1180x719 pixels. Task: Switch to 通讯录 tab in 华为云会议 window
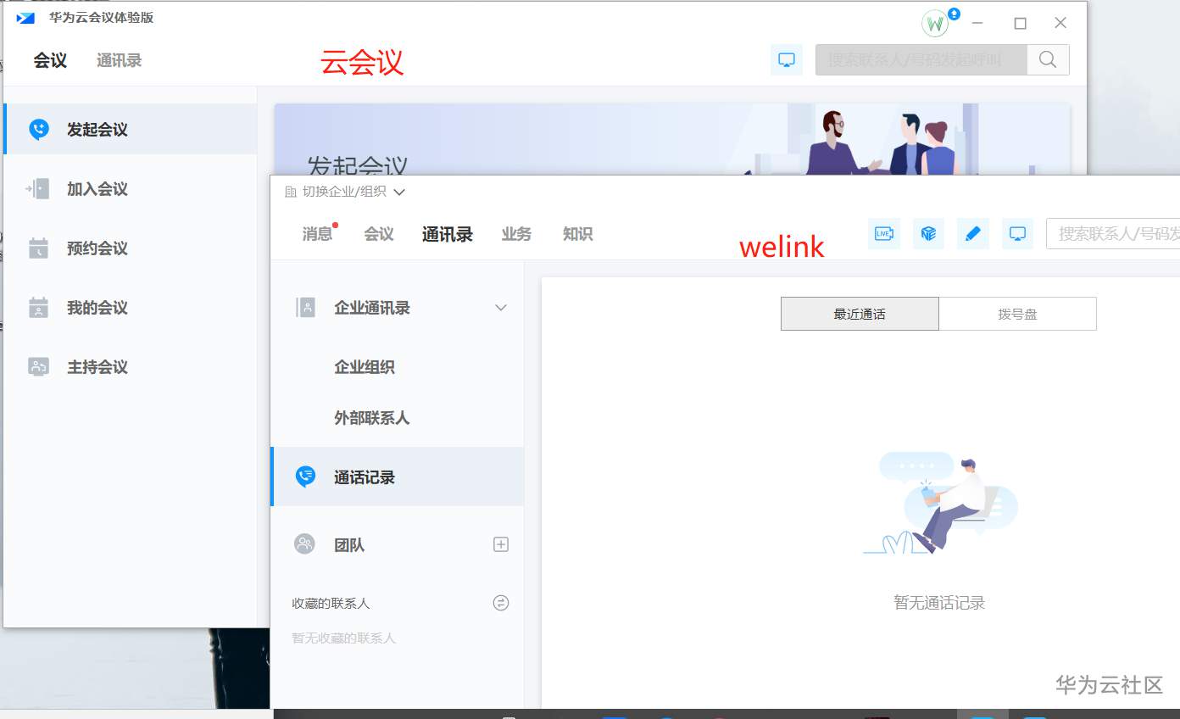point(119,60)
